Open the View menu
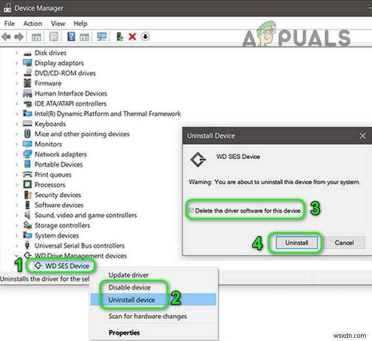 [58, 24]
